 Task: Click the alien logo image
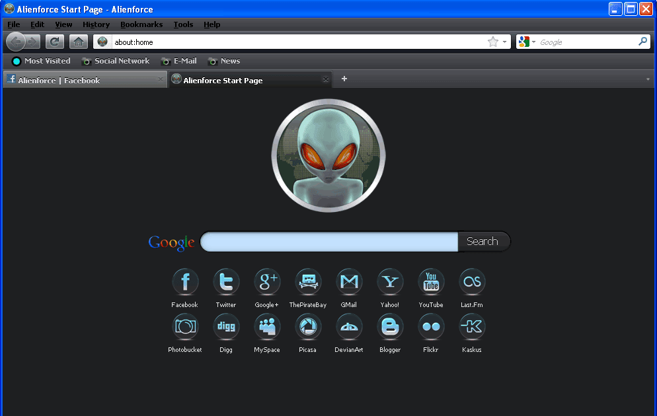(x=328, y=156)
